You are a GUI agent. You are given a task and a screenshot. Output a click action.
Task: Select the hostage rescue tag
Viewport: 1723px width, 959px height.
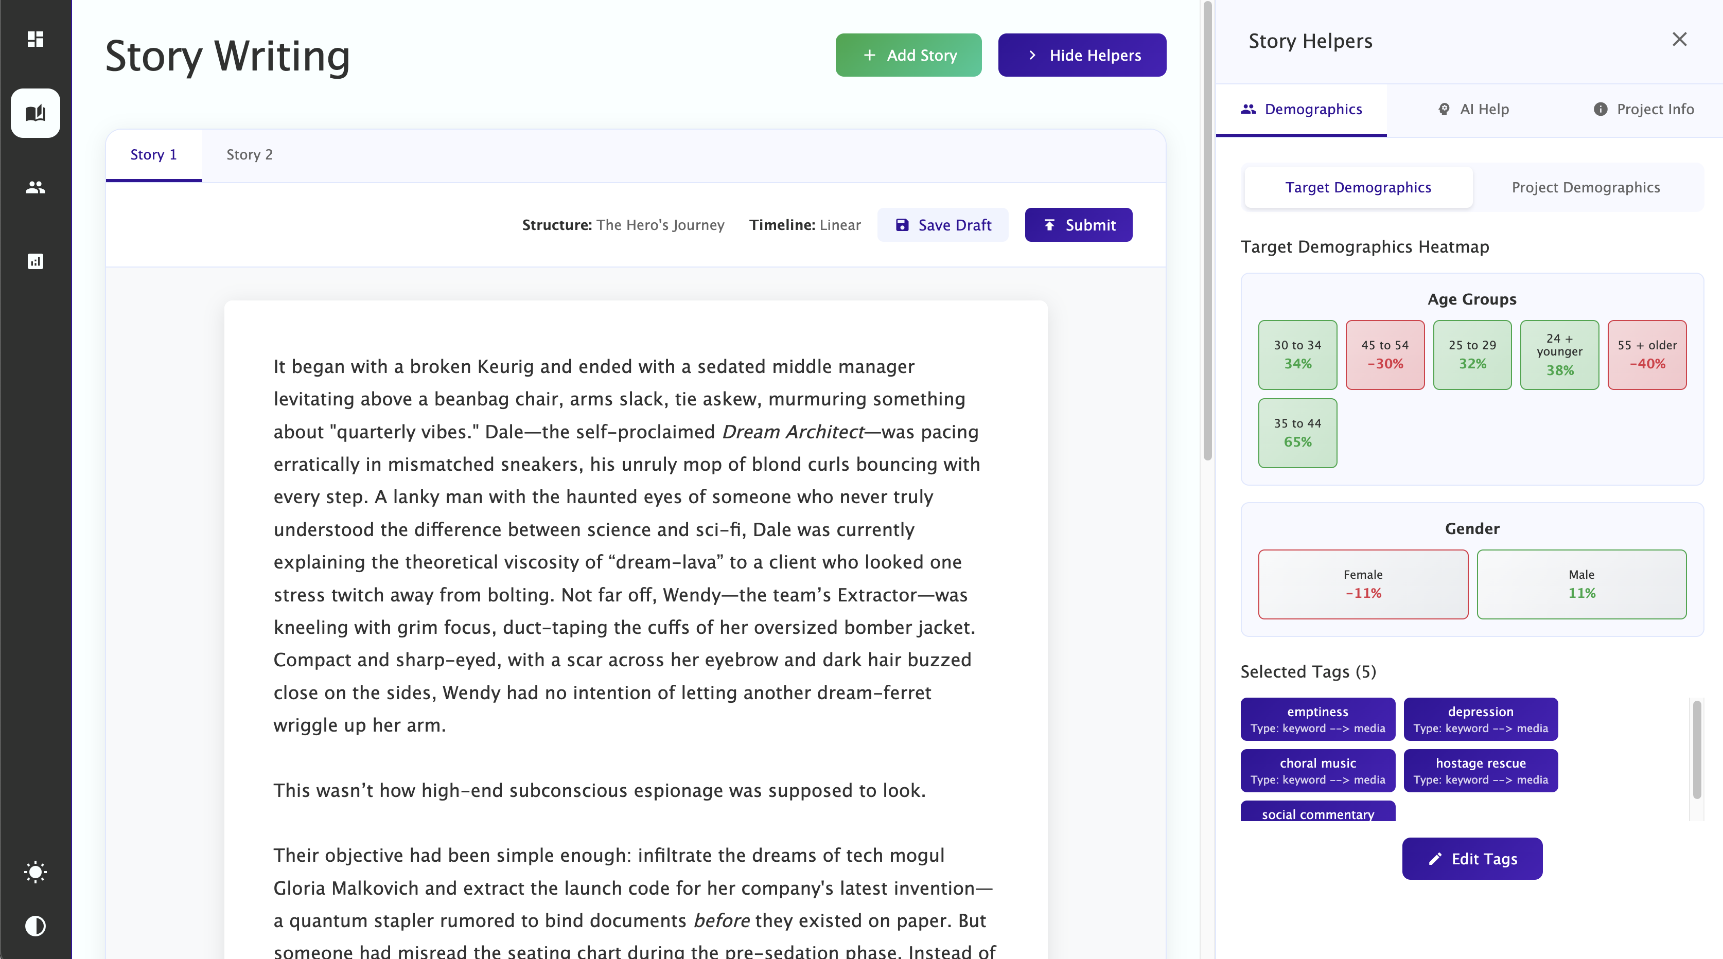(1480, 770)
